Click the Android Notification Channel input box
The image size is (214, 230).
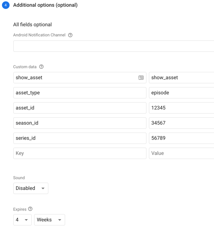114,46
